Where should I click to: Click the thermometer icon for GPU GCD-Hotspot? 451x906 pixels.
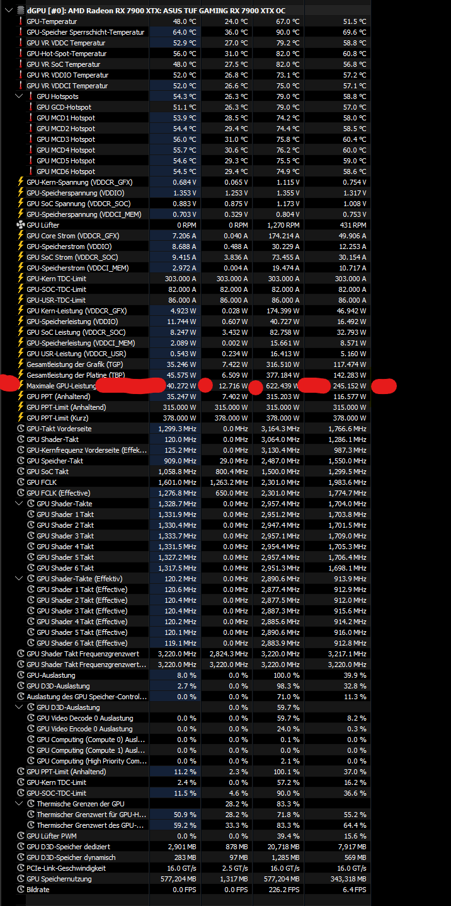[31, 107]
